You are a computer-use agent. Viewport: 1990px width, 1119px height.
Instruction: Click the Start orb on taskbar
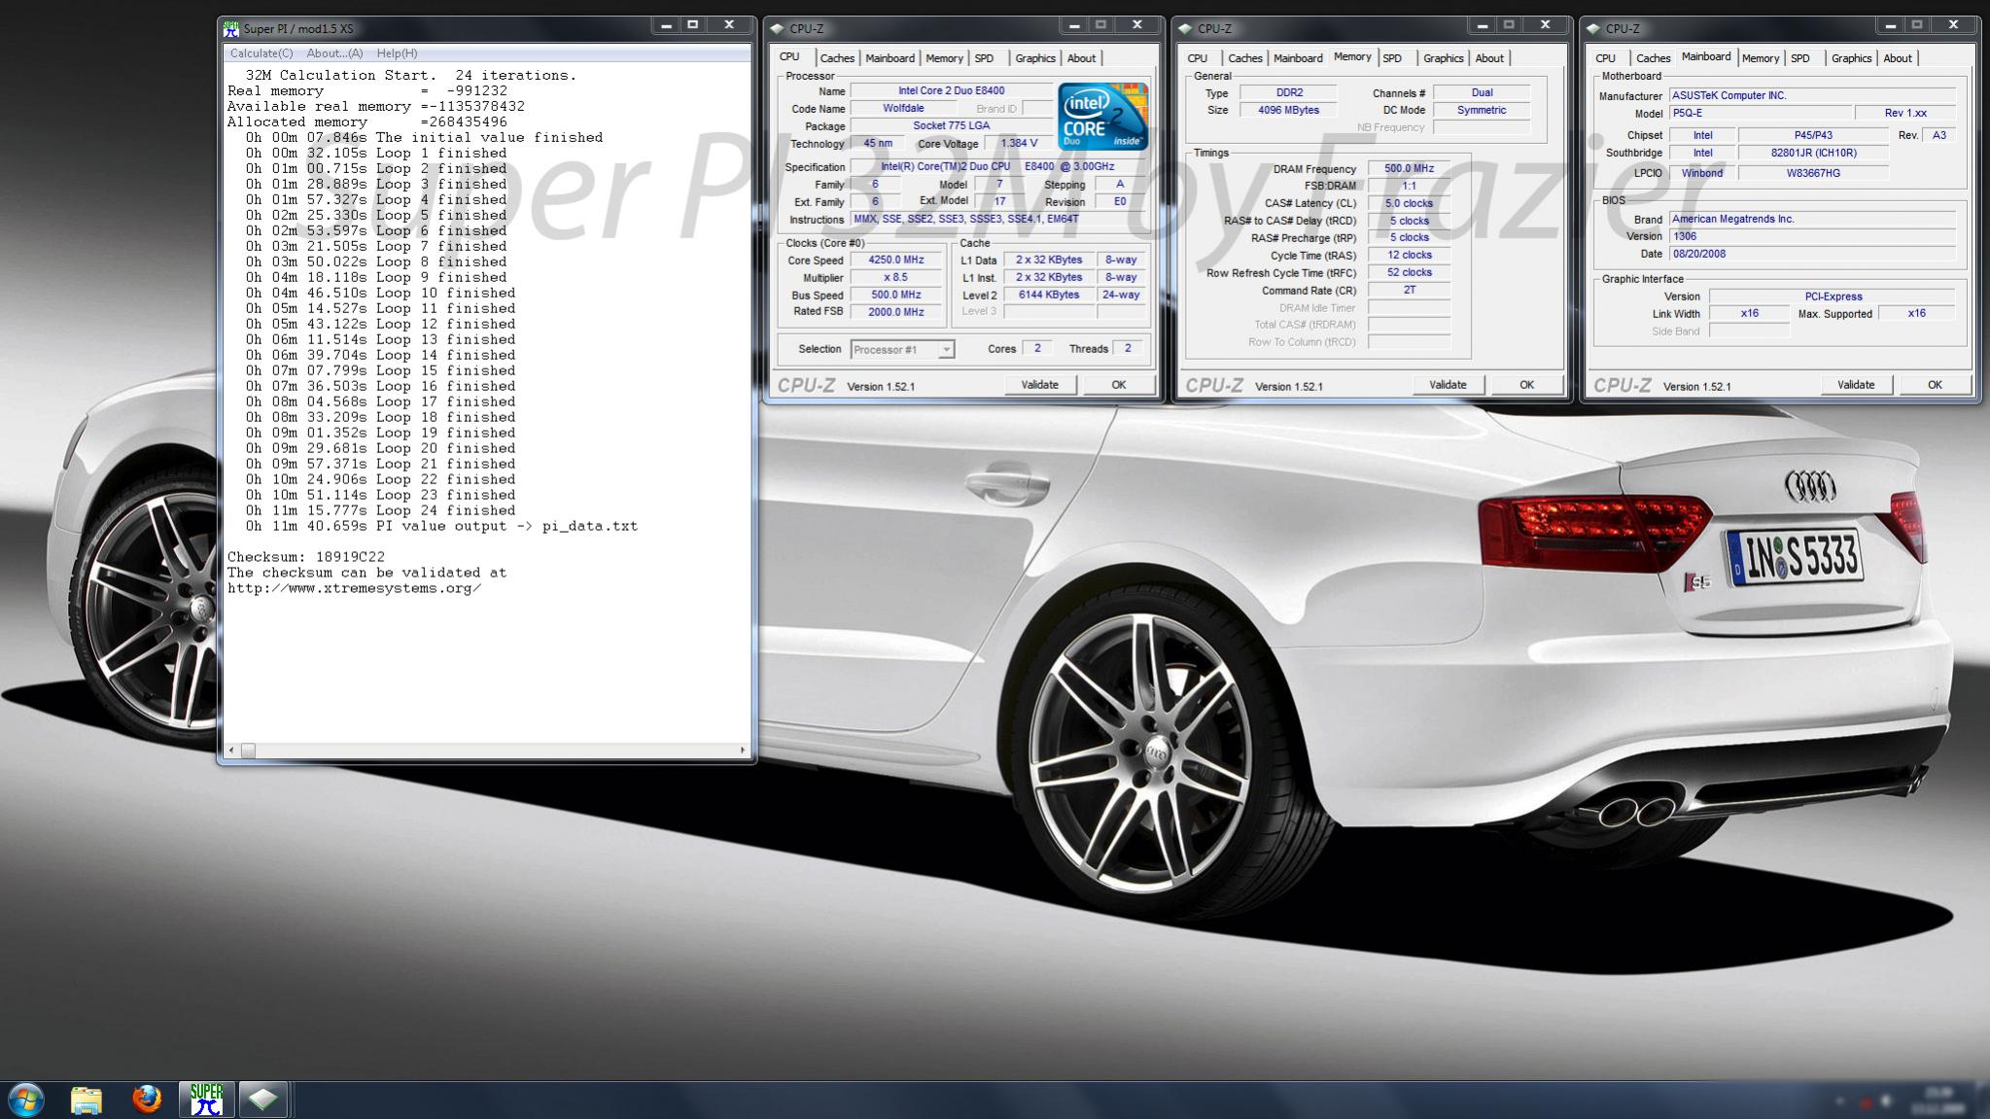tap(25, 1100)
